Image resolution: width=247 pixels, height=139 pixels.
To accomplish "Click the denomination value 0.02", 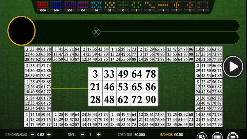I will pyautogui.click(x=41, y=135).
